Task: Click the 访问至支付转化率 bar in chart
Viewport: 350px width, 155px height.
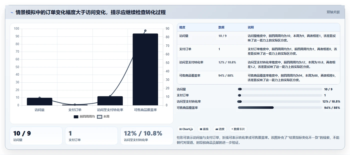Action: click(x=110, y=101)
